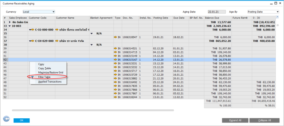Choose Copy Table from the context menu

[x=44, y=68]
